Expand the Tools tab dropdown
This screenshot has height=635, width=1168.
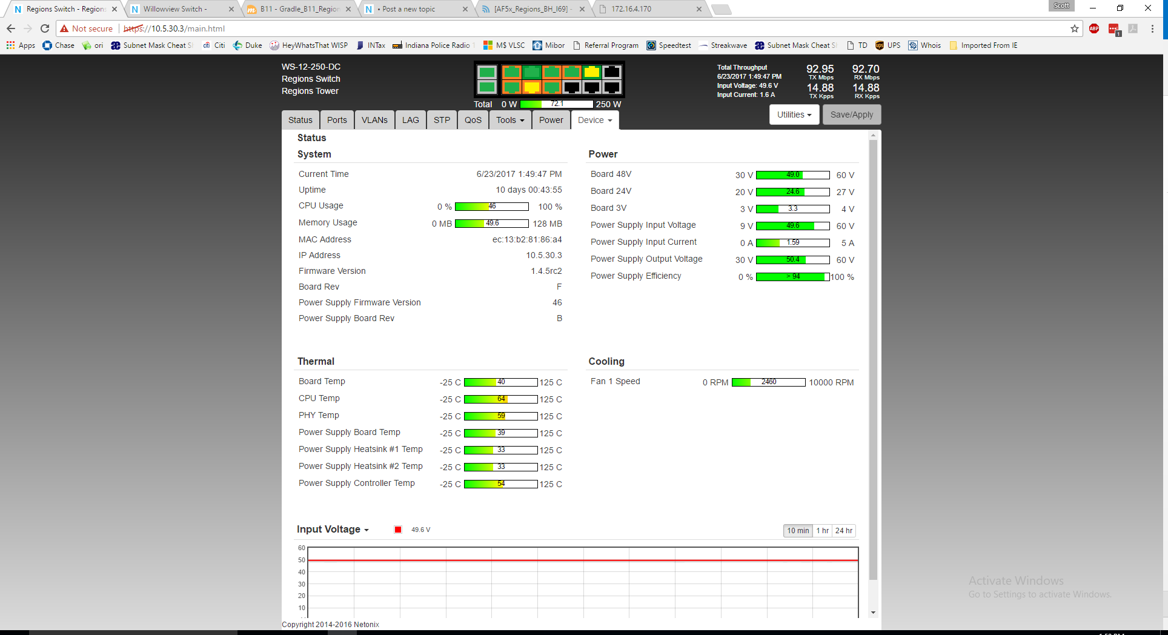click(510, 120)
